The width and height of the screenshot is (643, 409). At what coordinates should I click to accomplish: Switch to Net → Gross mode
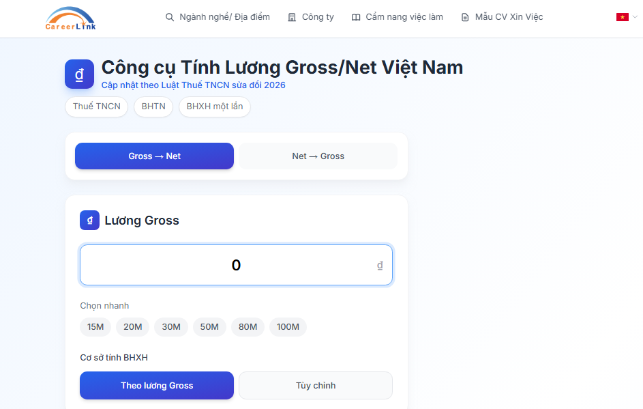click(x=318, y=156)
